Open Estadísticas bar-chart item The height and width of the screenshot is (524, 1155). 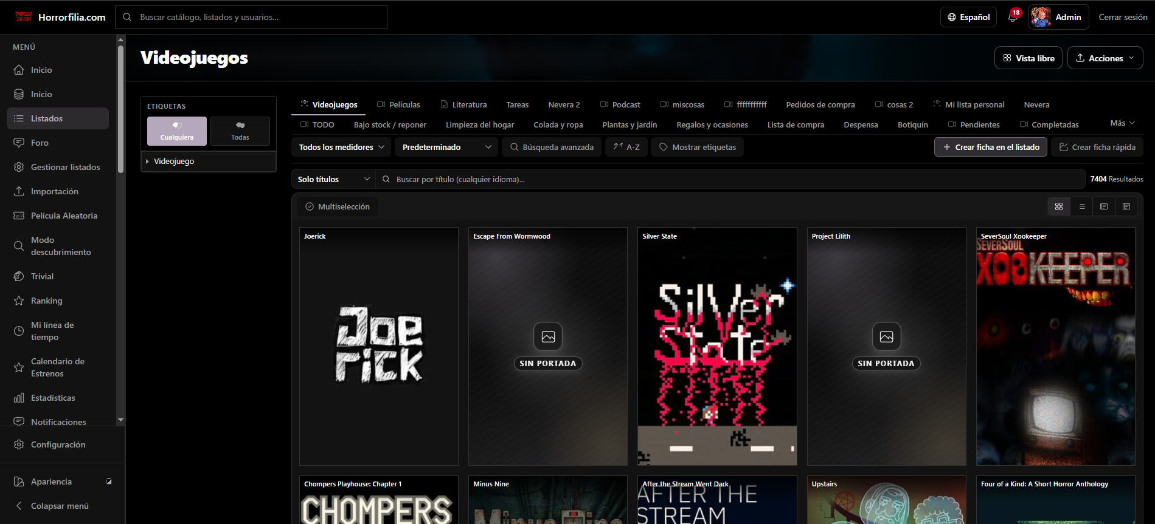coord(58,398)
